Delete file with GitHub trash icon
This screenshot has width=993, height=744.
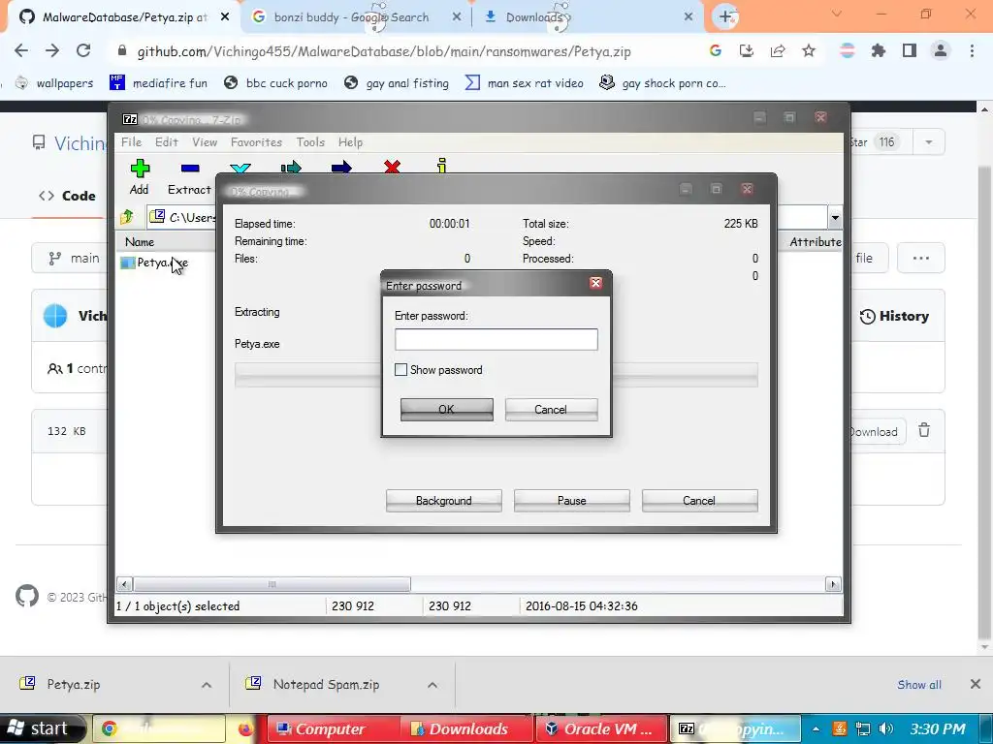[924, 430]
